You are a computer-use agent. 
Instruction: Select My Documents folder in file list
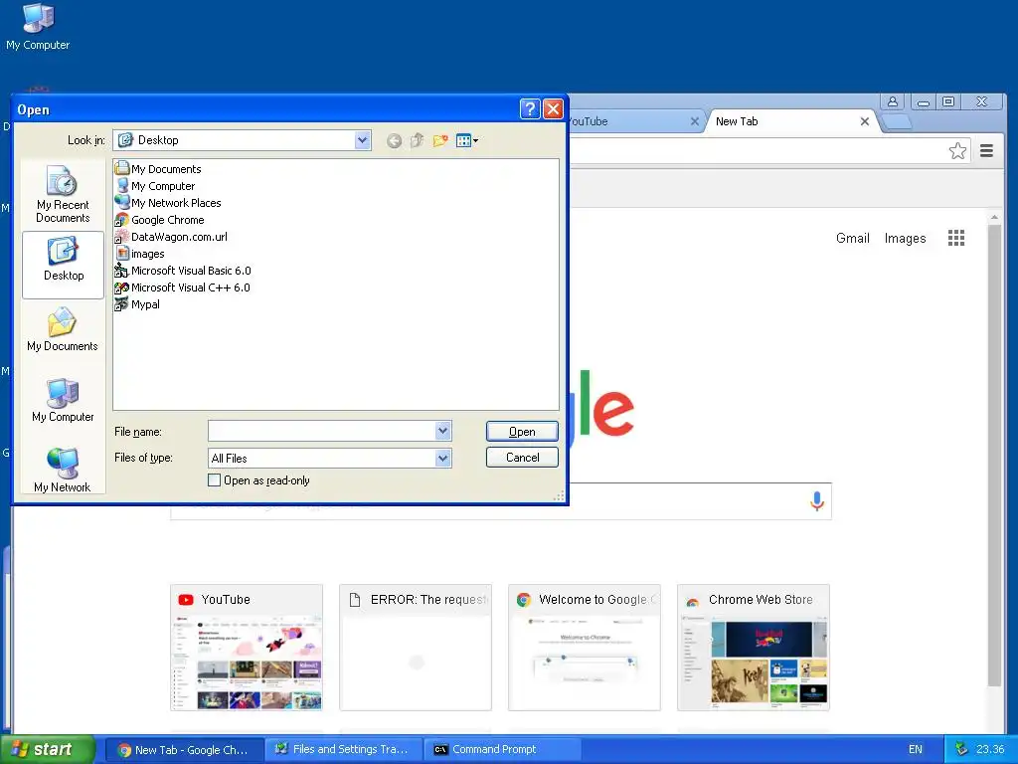[x=158, y=169]
